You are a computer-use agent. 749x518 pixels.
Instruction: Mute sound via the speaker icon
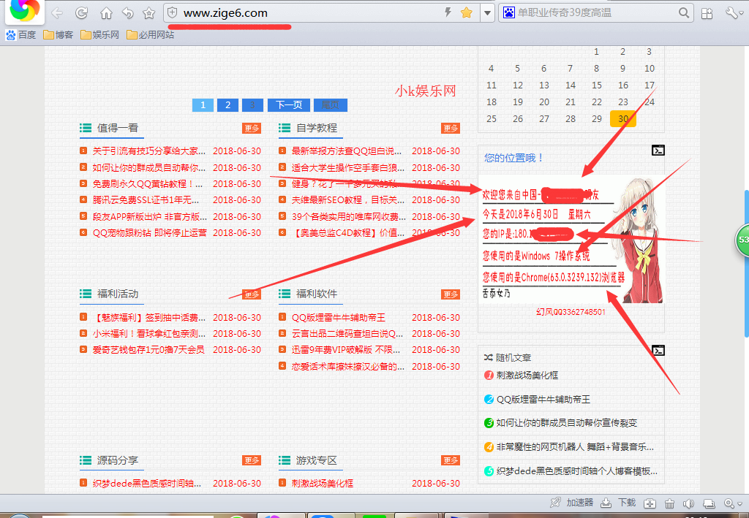pyautogui.click(x=689, y=503)
